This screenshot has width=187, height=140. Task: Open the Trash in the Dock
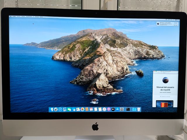click(x=139, y=109)
